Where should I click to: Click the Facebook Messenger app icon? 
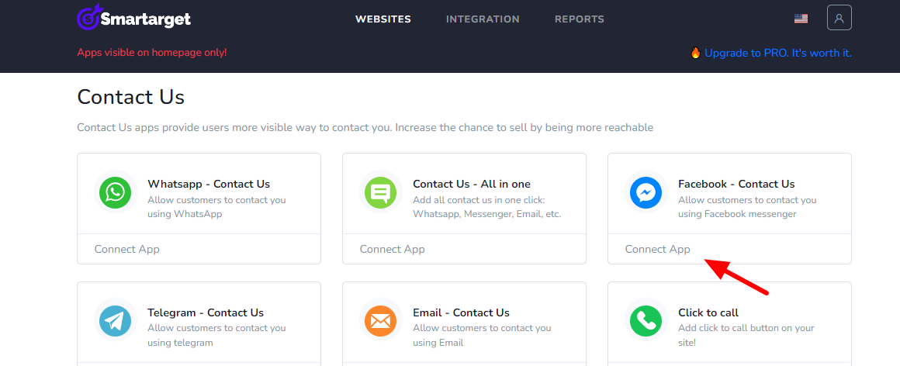click(x=646, y=192)
